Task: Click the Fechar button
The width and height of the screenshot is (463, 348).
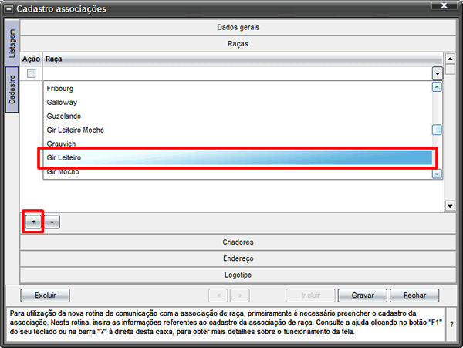Action: click(x=414, y=296)
